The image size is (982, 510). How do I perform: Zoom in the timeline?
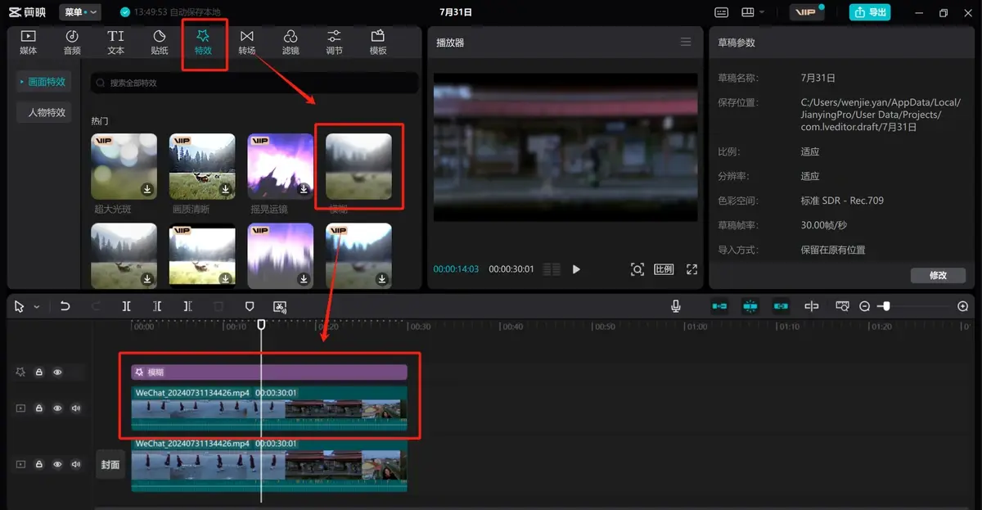tap(962, 306)
